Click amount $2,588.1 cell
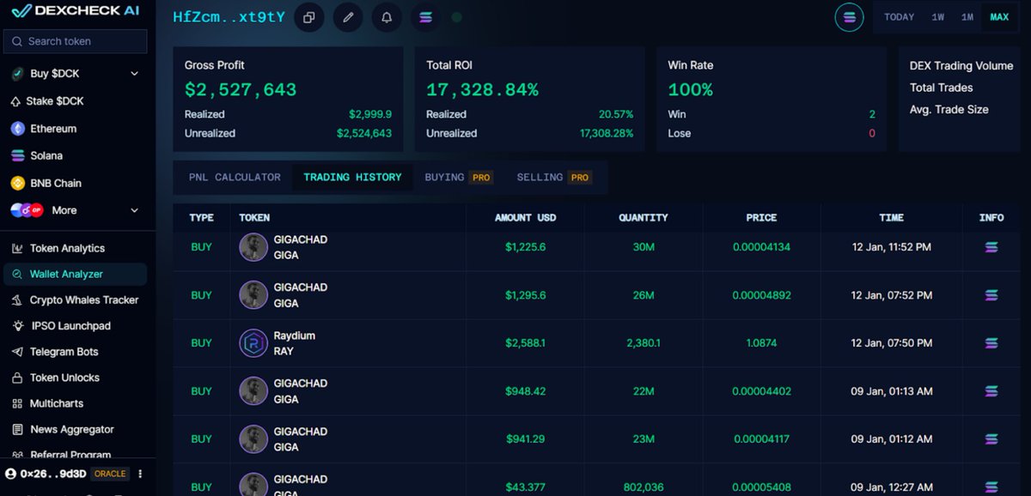The height and width of the screenshot is (496, 1031). [525, 343]
